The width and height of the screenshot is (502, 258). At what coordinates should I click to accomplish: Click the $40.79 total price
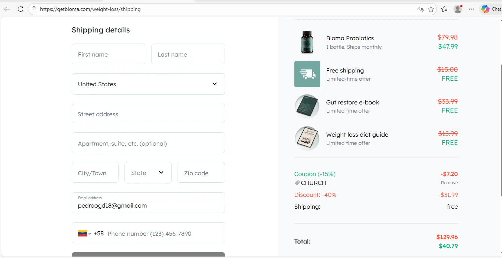pyautogui.click(x=448, y=246)
